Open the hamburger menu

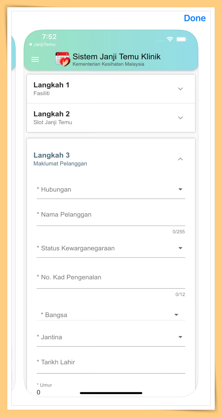(x=35, y=60)
